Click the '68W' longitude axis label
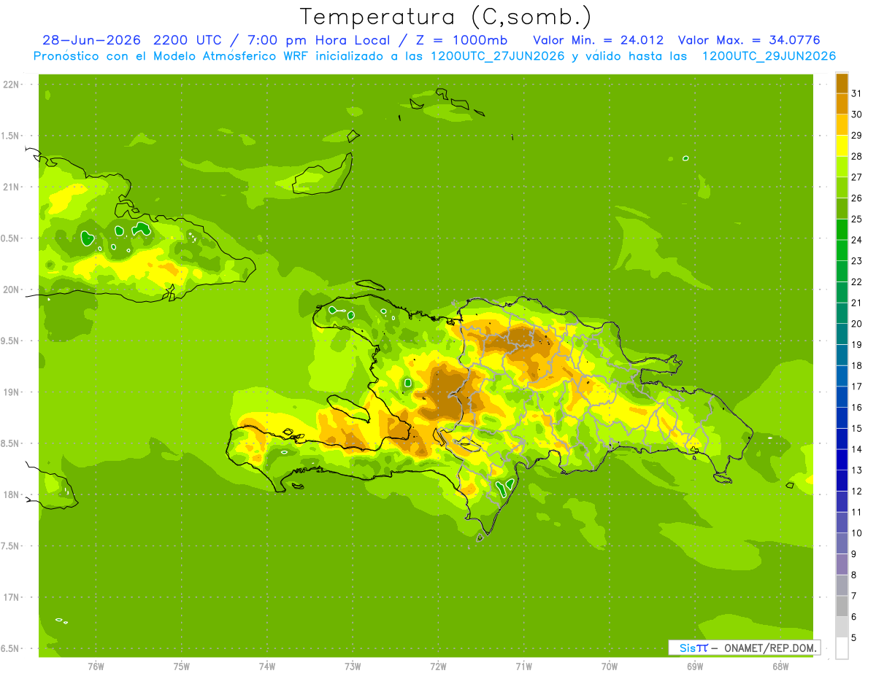The height and width of the screenshot is (676, 876). pos(780,667)
